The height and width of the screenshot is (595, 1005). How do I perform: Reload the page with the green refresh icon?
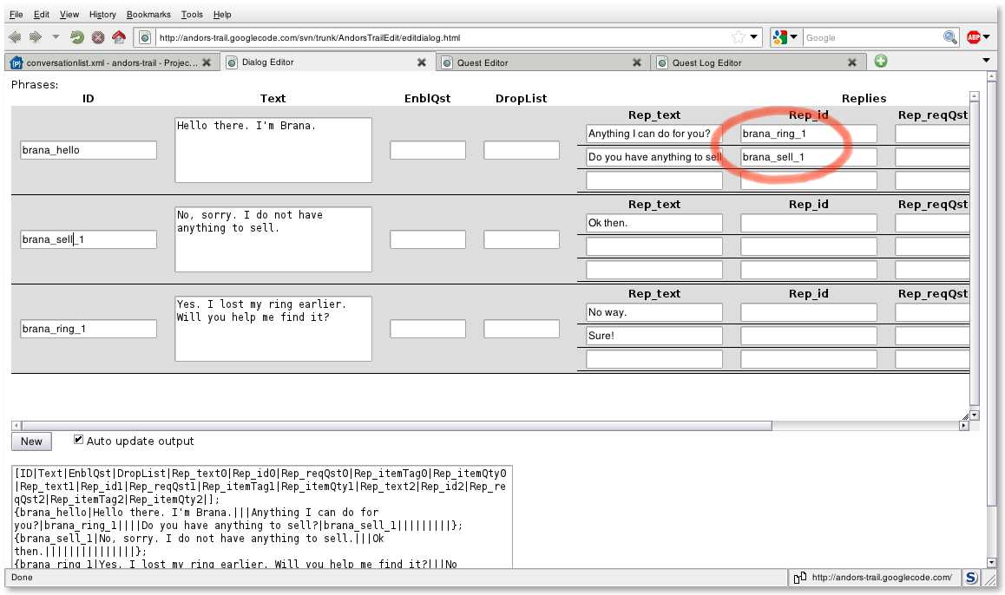click(77, 37)
